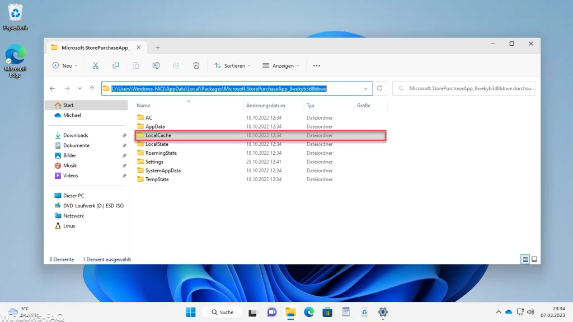The height and width of the screenshot is (322, 573).
Task: Open the three-dots more options menu
Action: (x=317, y=66)
